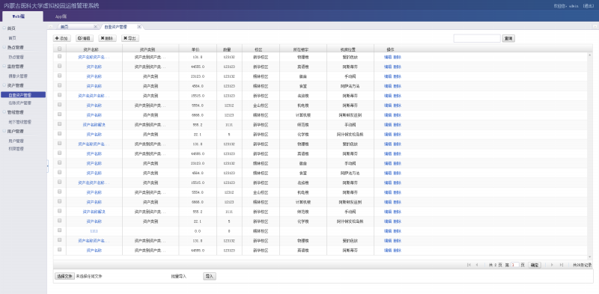This screenshot has width=599, height=294.
Task: Click 编辑 link in the topmost table row
Action: (388, 58)
